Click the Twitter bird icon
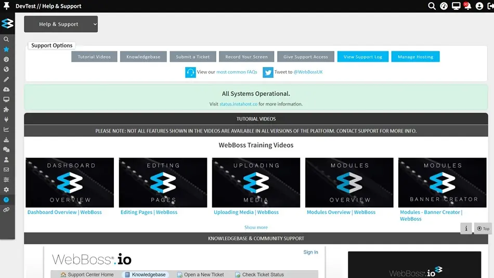Screen dimensions: 494x278 [x=268, y=72]
